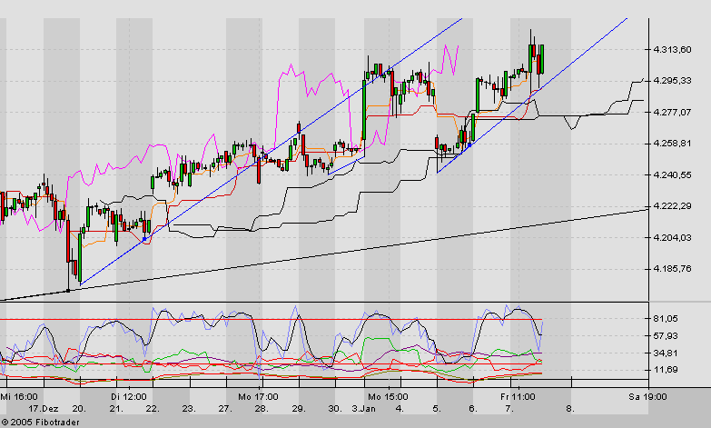Select the 4.277,07 price level label
Viewport: 711px width, 428px height.
[673, 112]
